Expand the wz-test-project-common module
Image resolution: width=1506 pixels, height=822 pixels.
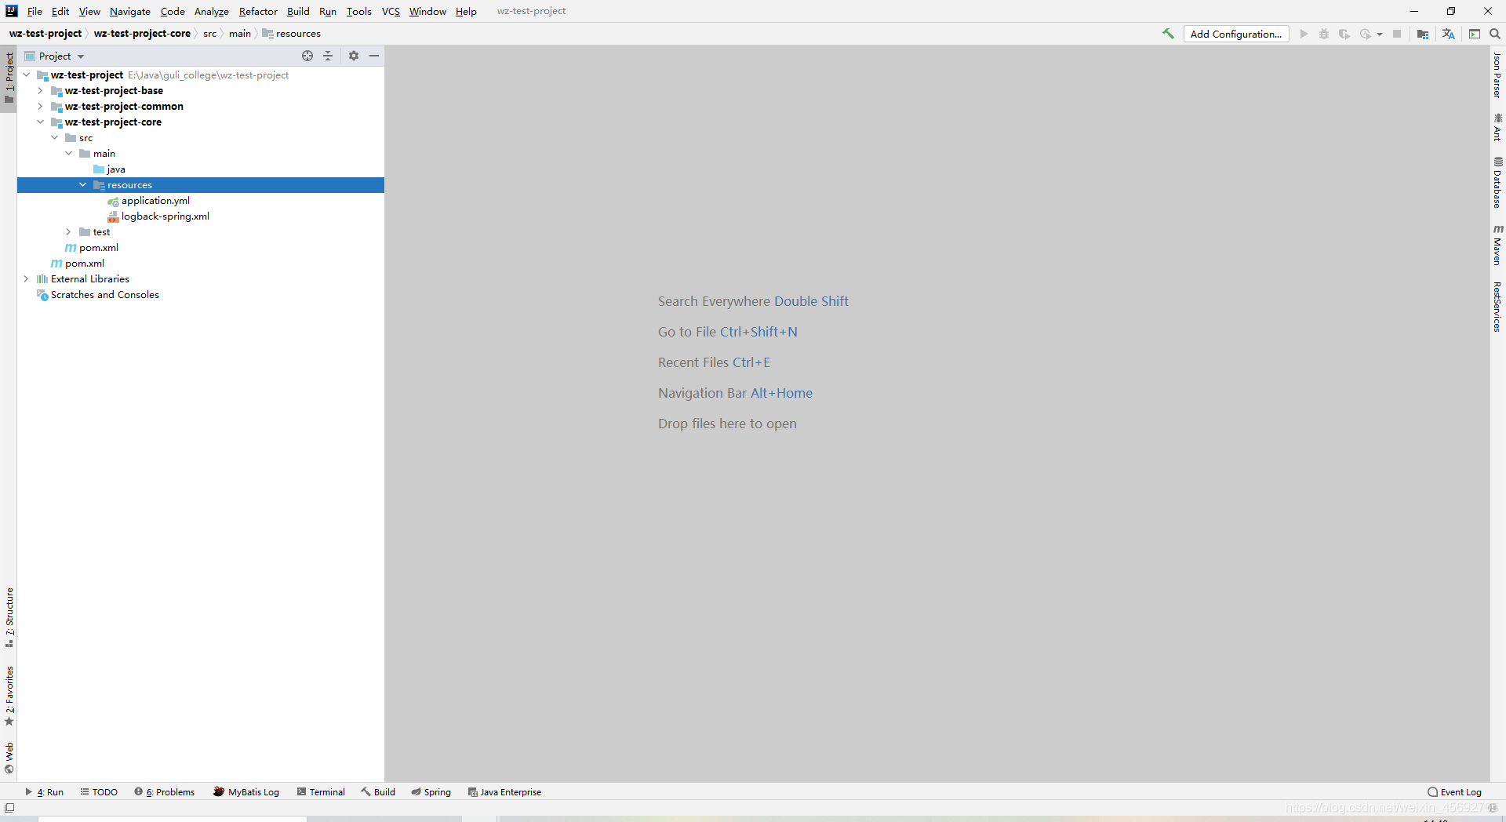(x=40, y=107)
